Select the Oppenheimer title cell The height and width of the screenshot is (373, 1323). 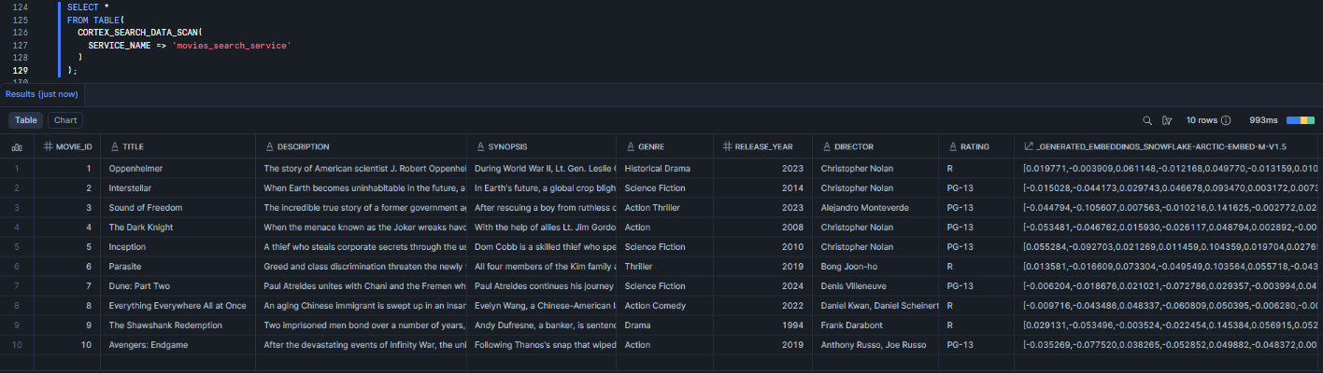click(x=178, y=169)
